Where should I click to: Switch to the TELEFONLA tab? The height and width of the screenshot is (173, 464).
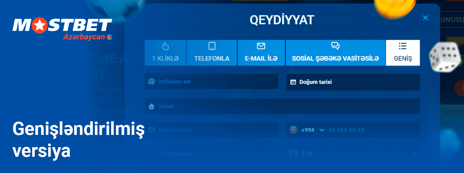[x=212, y=53]
